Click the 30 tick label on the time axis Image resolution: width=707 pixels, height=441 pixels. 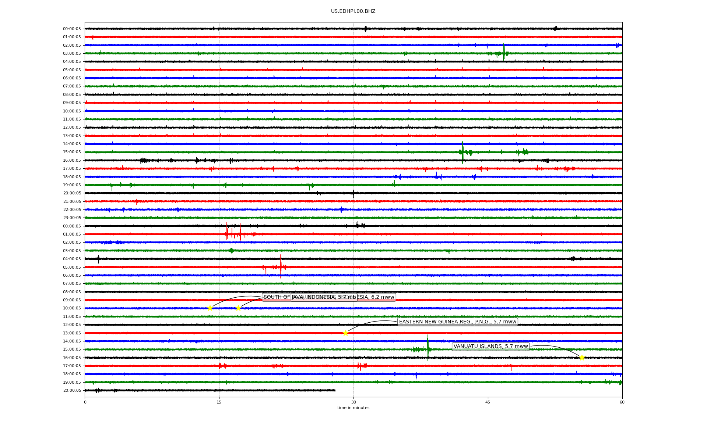[x=353, y=402]
